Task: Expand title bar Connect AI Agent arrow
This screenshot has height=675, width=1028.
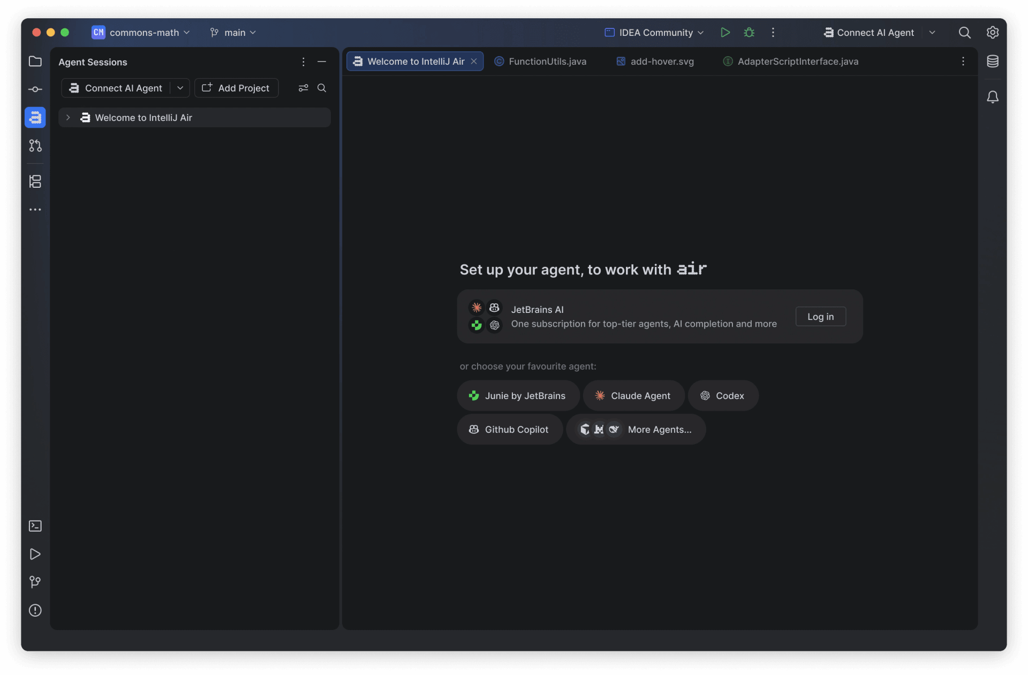Action: point(932,33)
